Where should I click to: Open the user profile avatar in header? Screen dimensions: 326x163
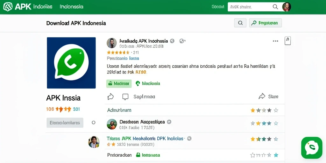tap(287, 7)
